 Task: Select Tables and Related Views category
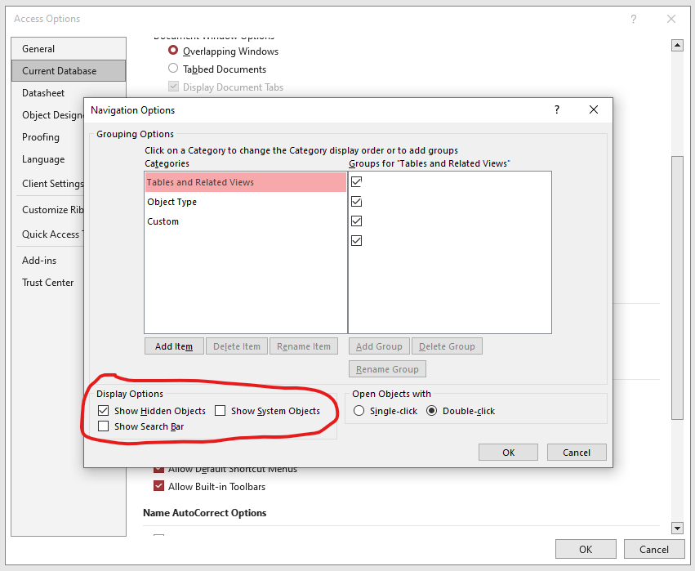[246, 182]
